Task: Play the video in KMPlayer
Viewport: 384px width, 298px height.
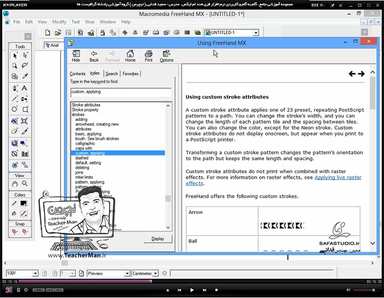Action: pyautogui.click(x=192, y=290)
